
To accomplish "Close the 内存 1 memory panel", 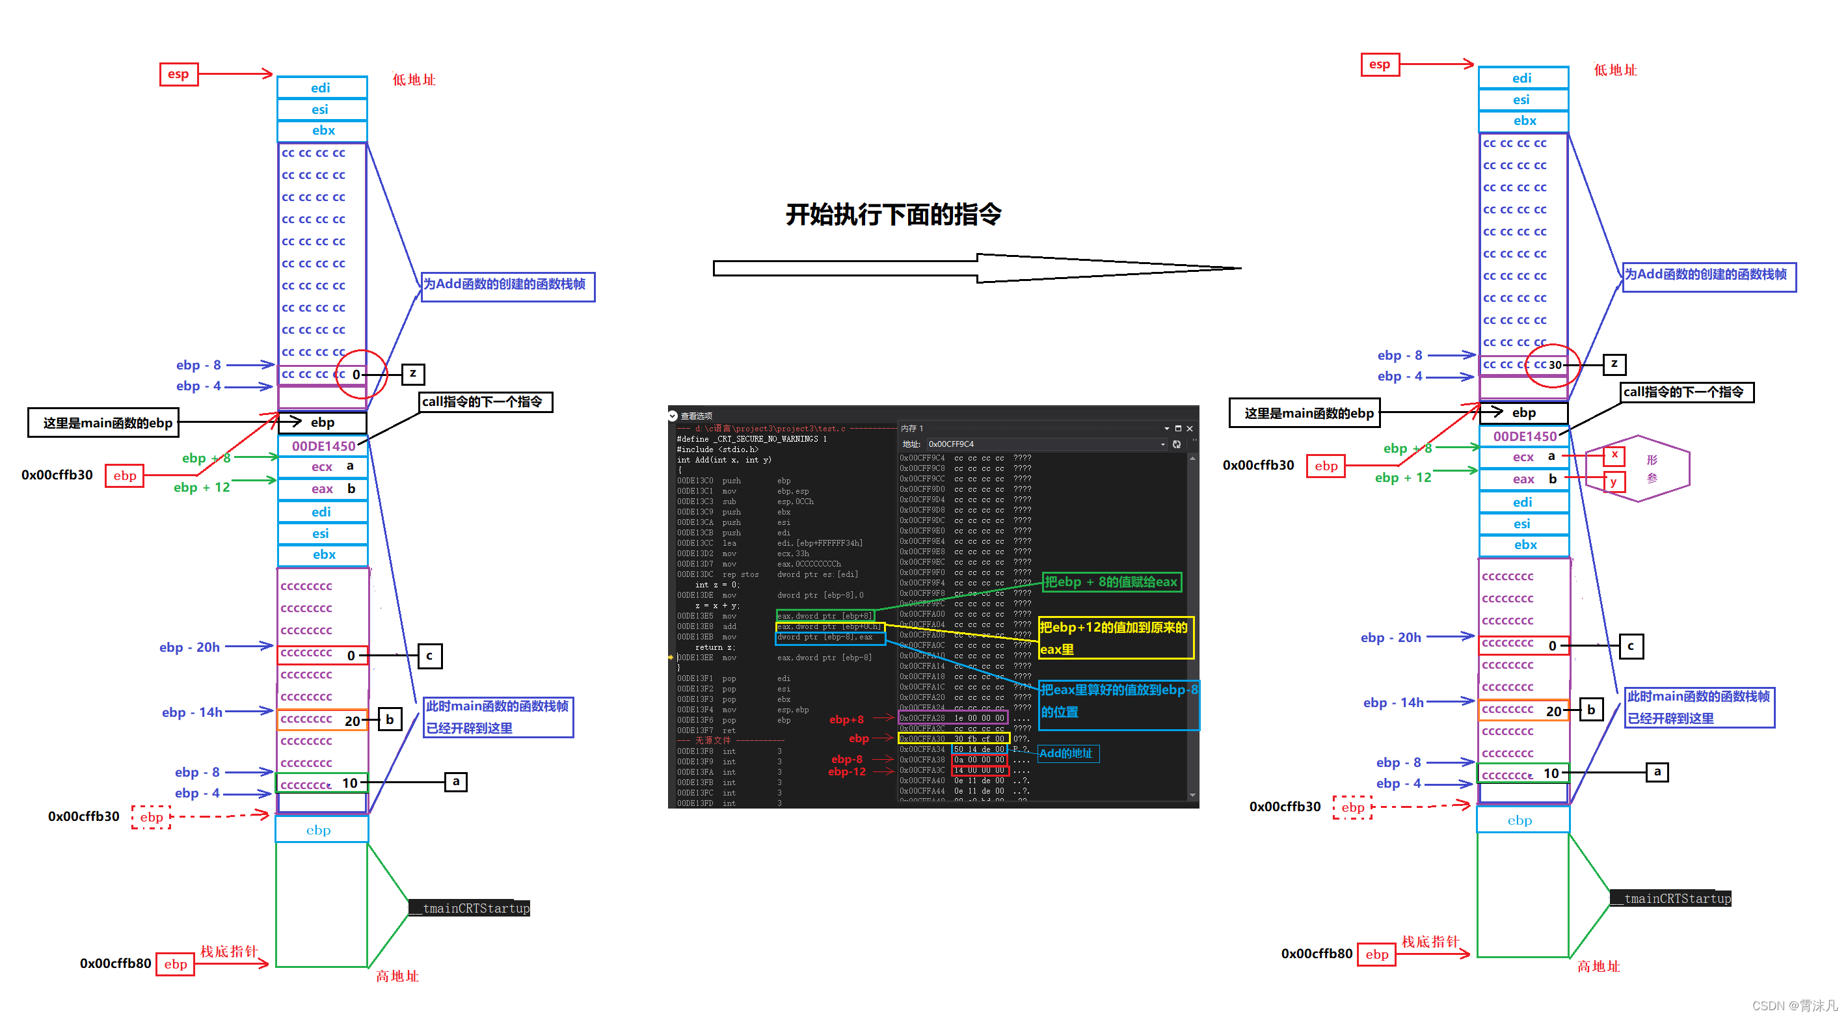I will tap(1190, 428).
